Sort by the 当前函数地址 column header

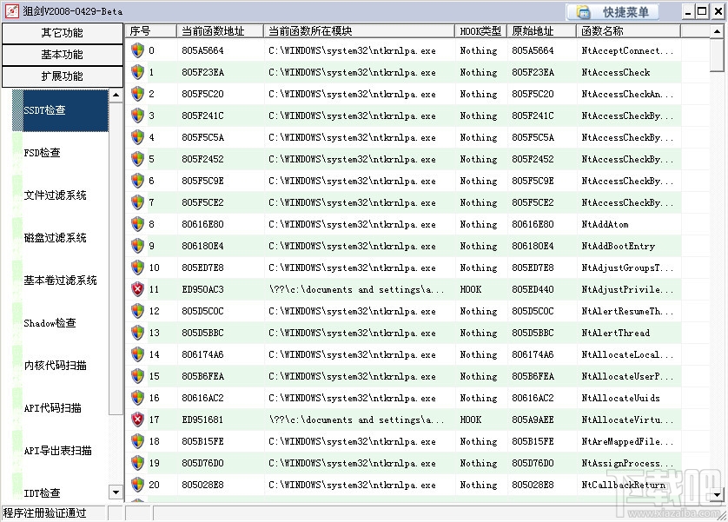(x=220, y=31)
